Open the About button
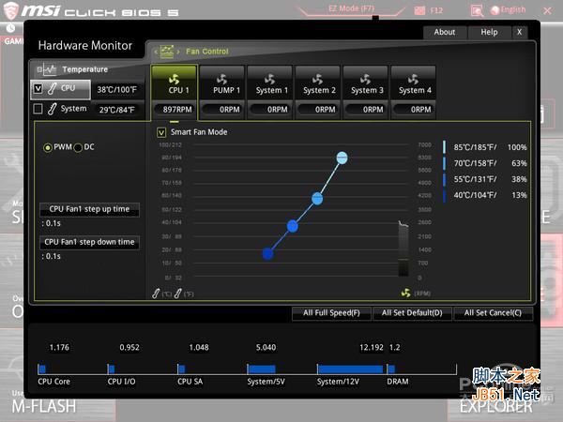Image resolution: width=563 pixels, height=422 pixels. coord(445,32)
